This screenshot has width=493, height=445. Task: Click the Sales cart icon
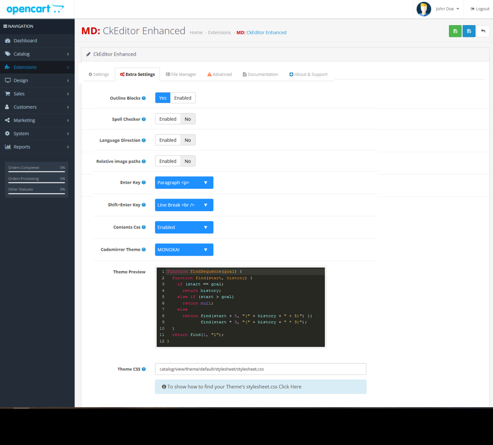(8, 94)
